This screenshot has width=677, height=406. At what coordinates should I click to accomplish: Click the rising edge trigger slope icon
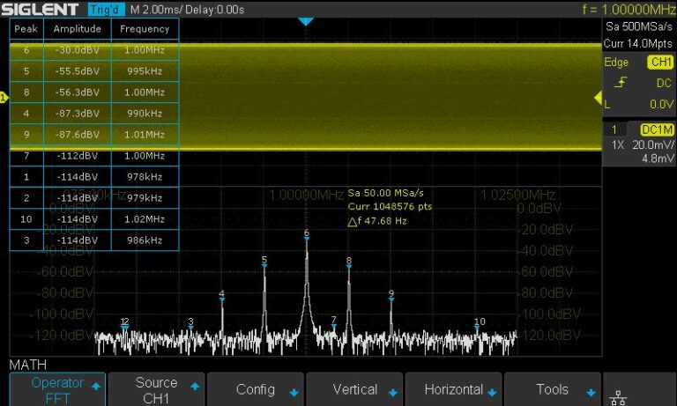click(621, 83)
